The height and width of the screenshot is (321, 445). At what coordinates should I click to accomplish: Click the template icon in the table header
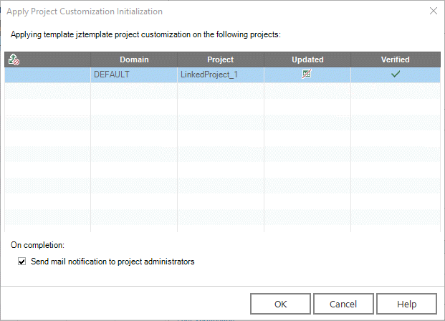pyautogui.click(x=14, y=60)
